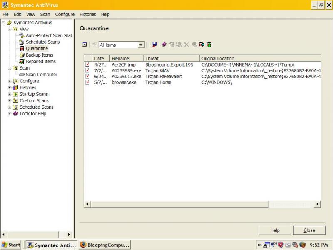Show hidden tray icons with chevron arrow
The height and width of the screenshot is (250, 333).
tap(260, 245)
